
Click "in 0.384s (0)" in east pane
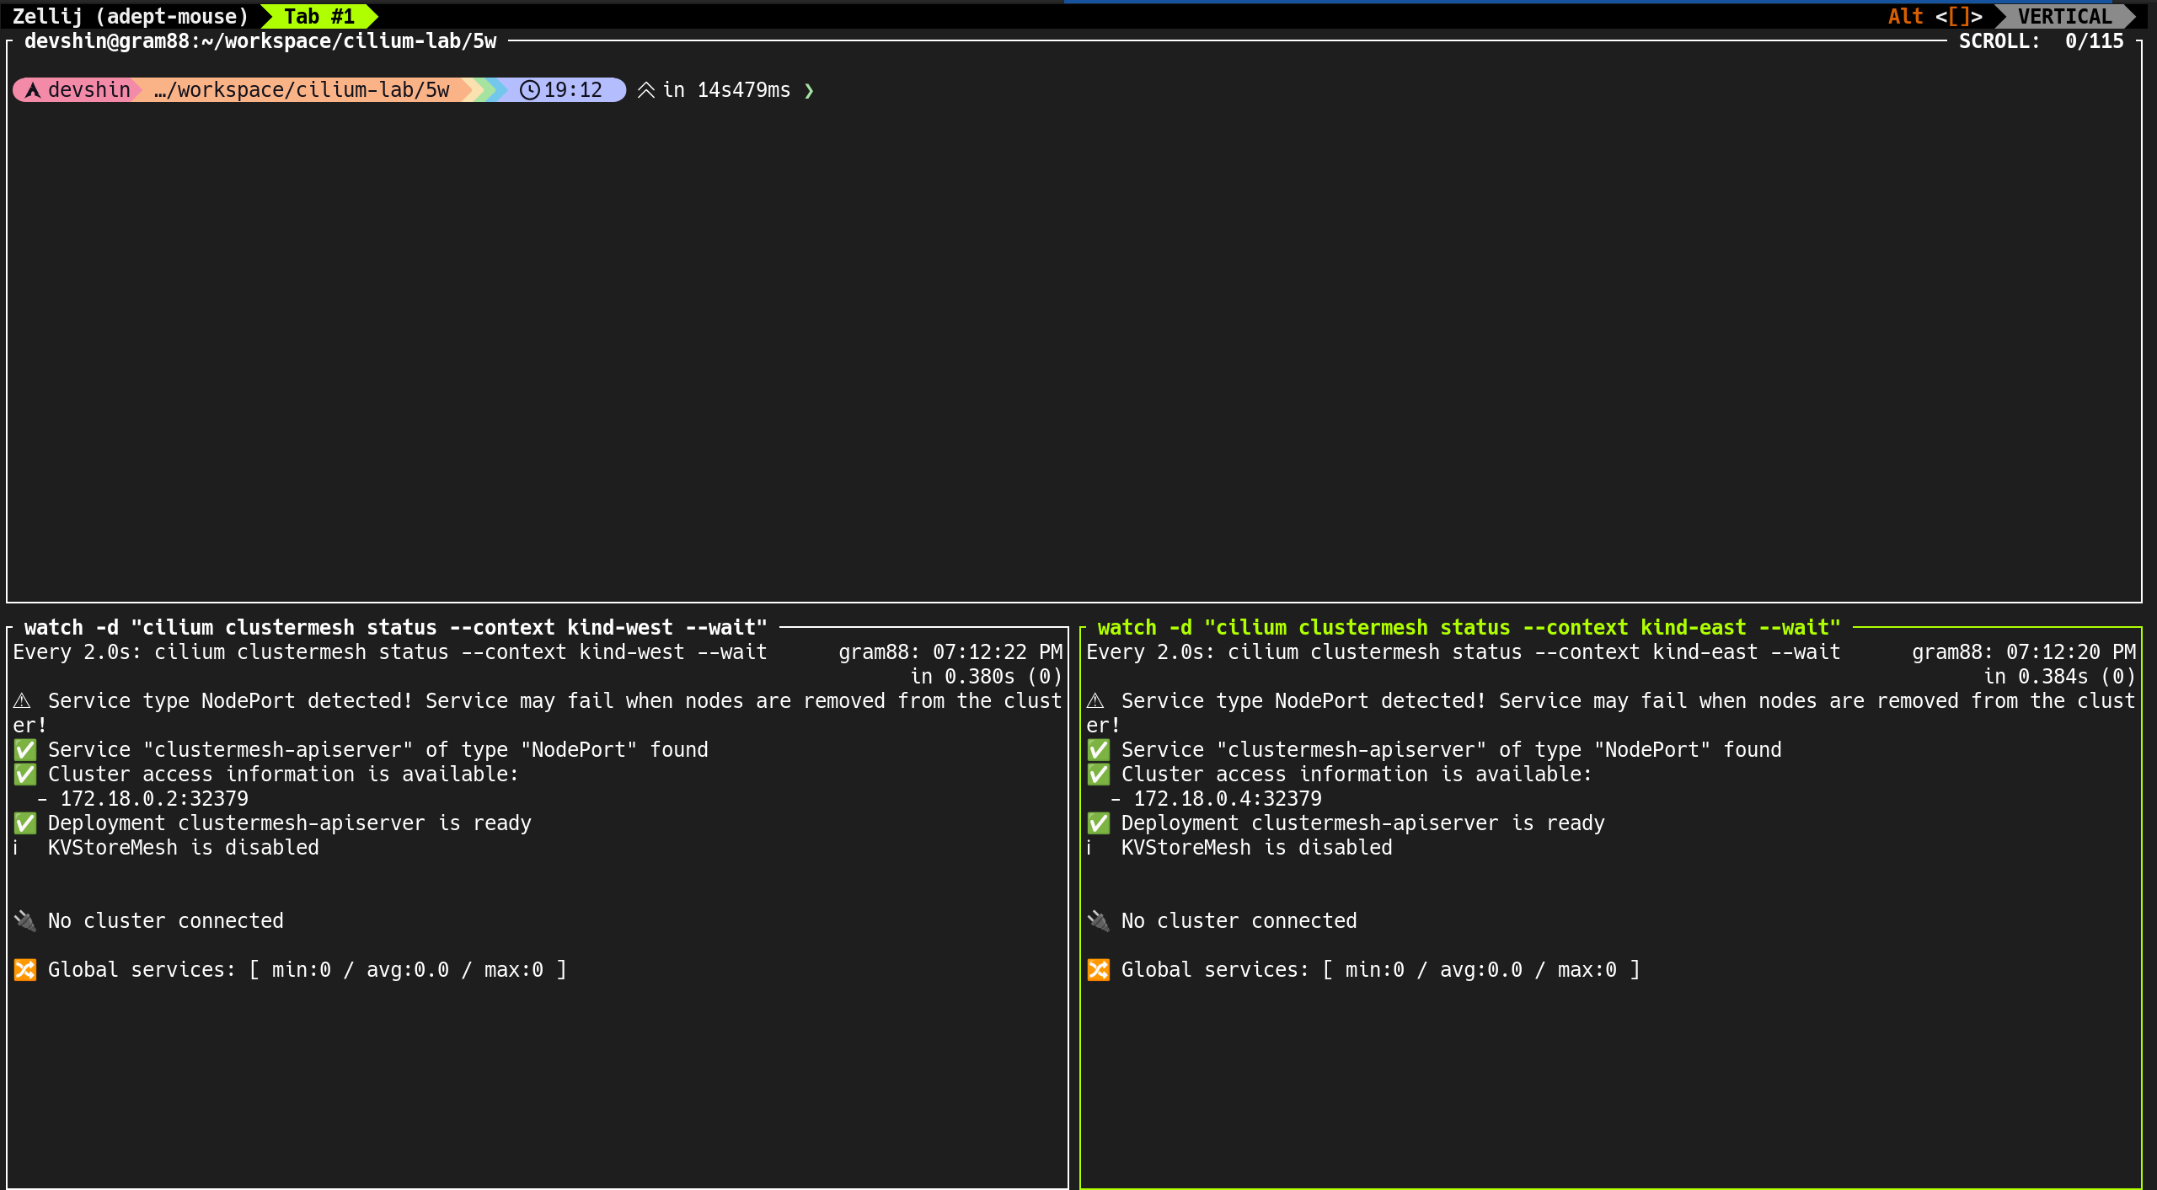click(2060, 676)
